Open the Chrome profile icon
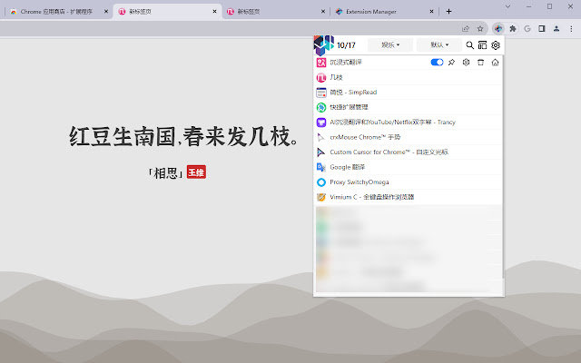The image size is (581, 363). [x=556, y=28]
